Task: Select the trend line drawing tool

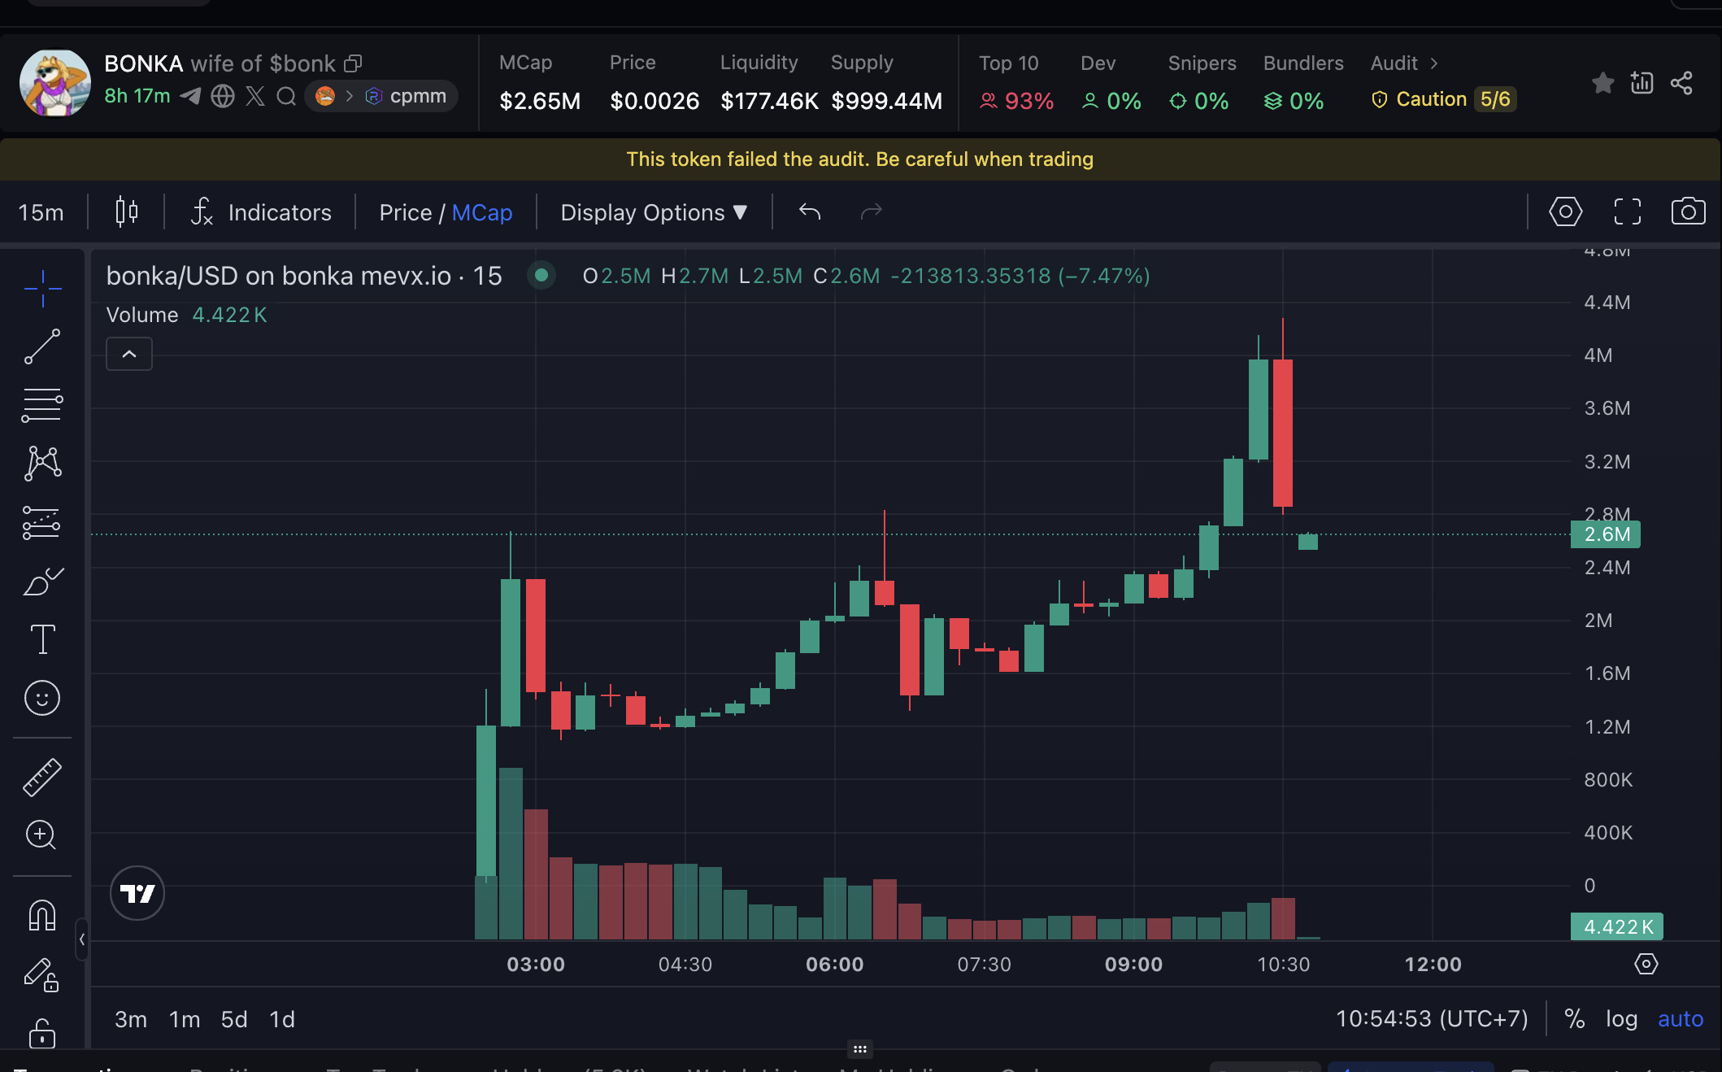Action: pyautogui.click(x=42, y=346)
